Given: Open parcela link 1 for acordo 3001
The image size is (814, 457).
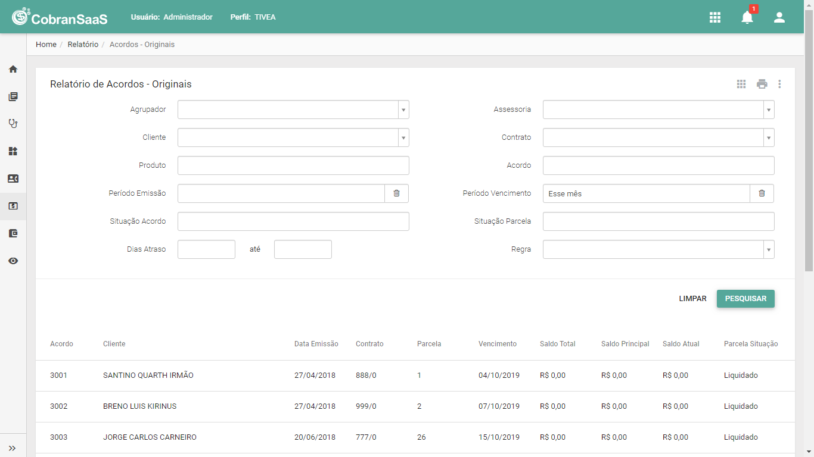Looking at the screenshot, I should pos(420,375).
